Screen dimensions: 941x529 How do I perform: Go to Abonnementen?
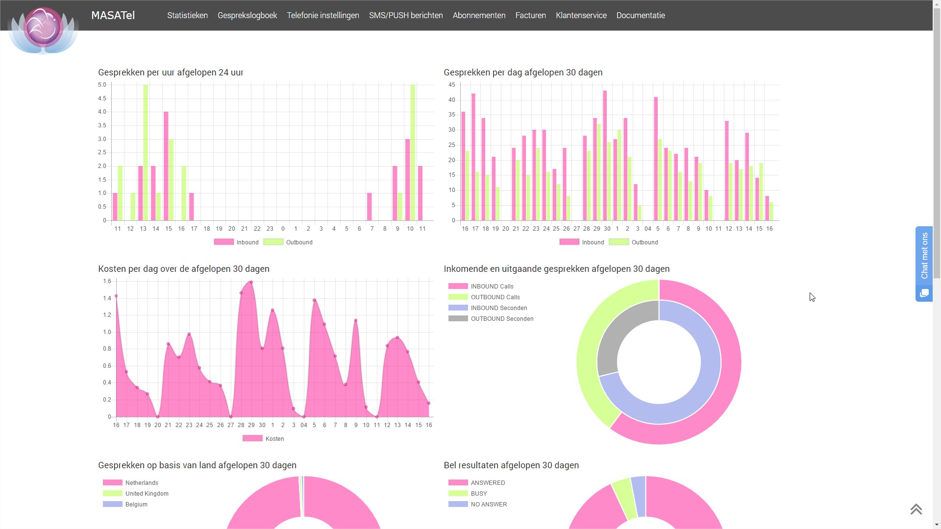(x=479, y=15)
